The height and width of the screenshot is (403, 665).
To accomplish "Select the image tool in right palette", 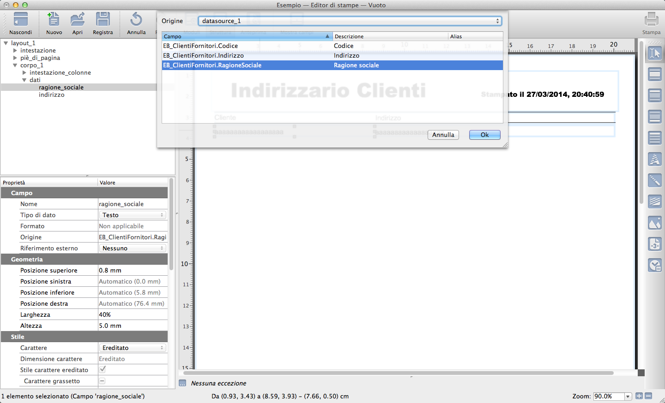I will (655, 223).
